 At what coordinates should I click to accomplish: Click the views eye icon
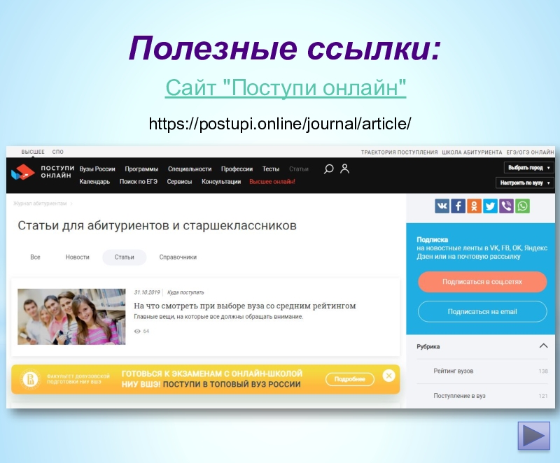click(x=136, y=332)
